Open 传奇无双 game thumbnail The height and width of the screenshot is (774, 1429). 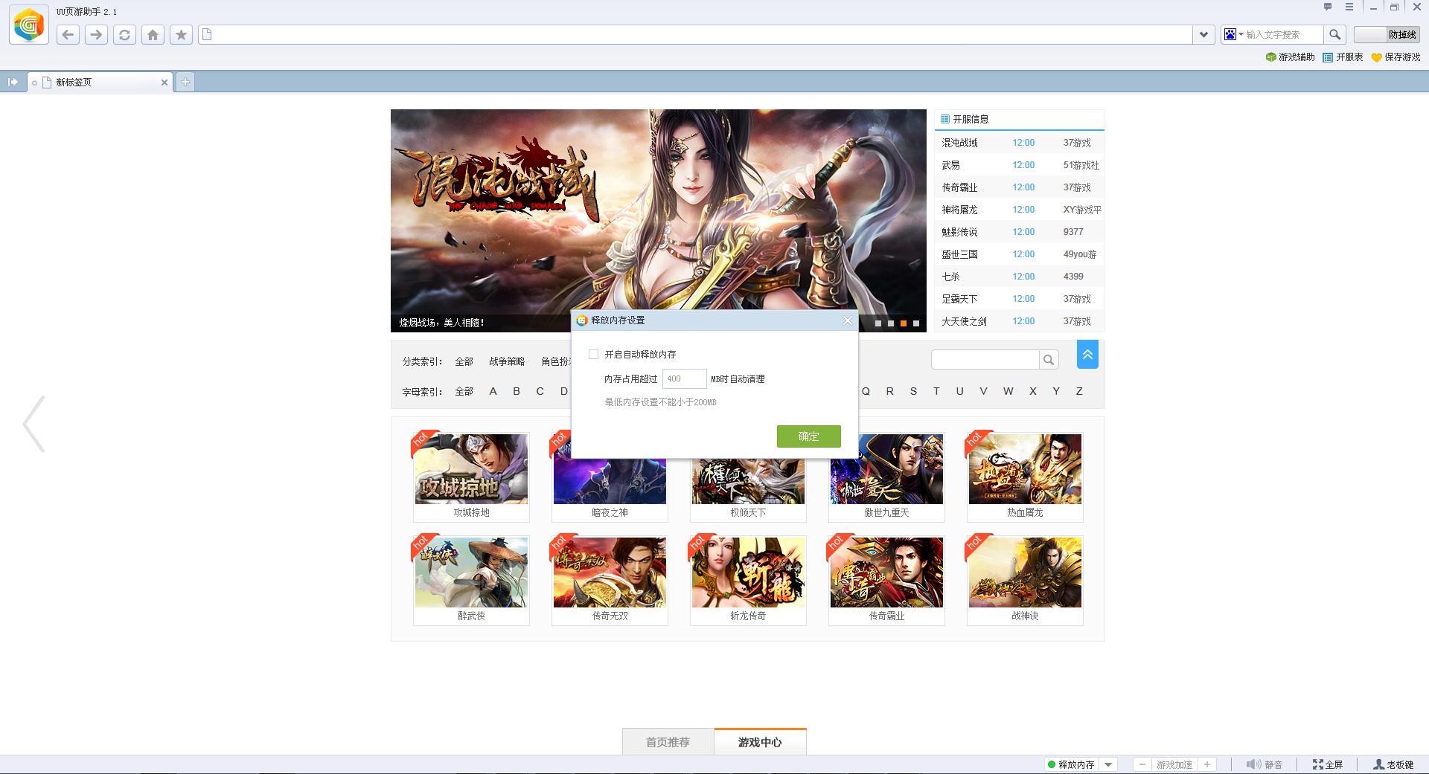(x=610, y=573)
